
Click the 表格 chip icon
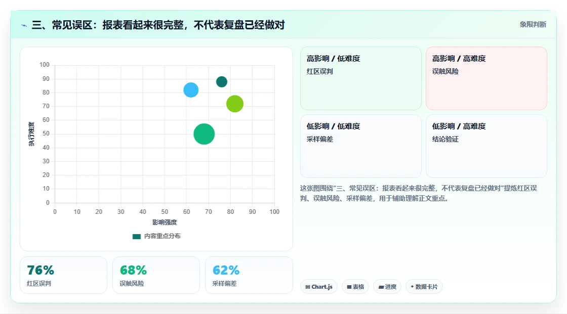click(349, 287)
